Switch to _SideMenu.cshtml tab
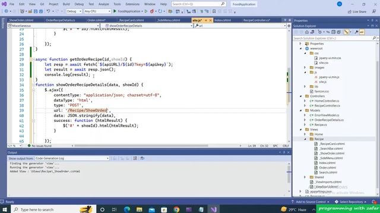 tap(169, 20)
